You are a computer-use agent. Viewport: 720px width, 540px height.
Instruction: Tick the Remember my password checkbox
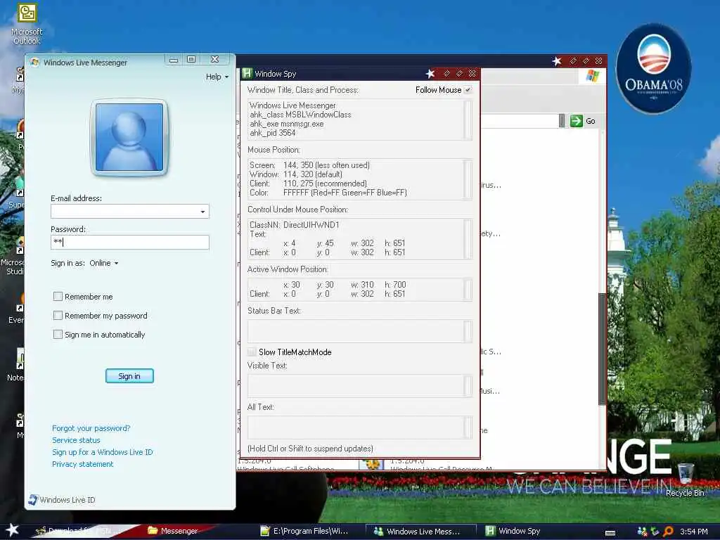58,316
